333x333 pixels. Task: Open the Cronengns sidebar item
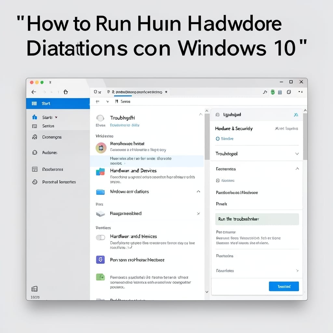click(x=52, y=137)
